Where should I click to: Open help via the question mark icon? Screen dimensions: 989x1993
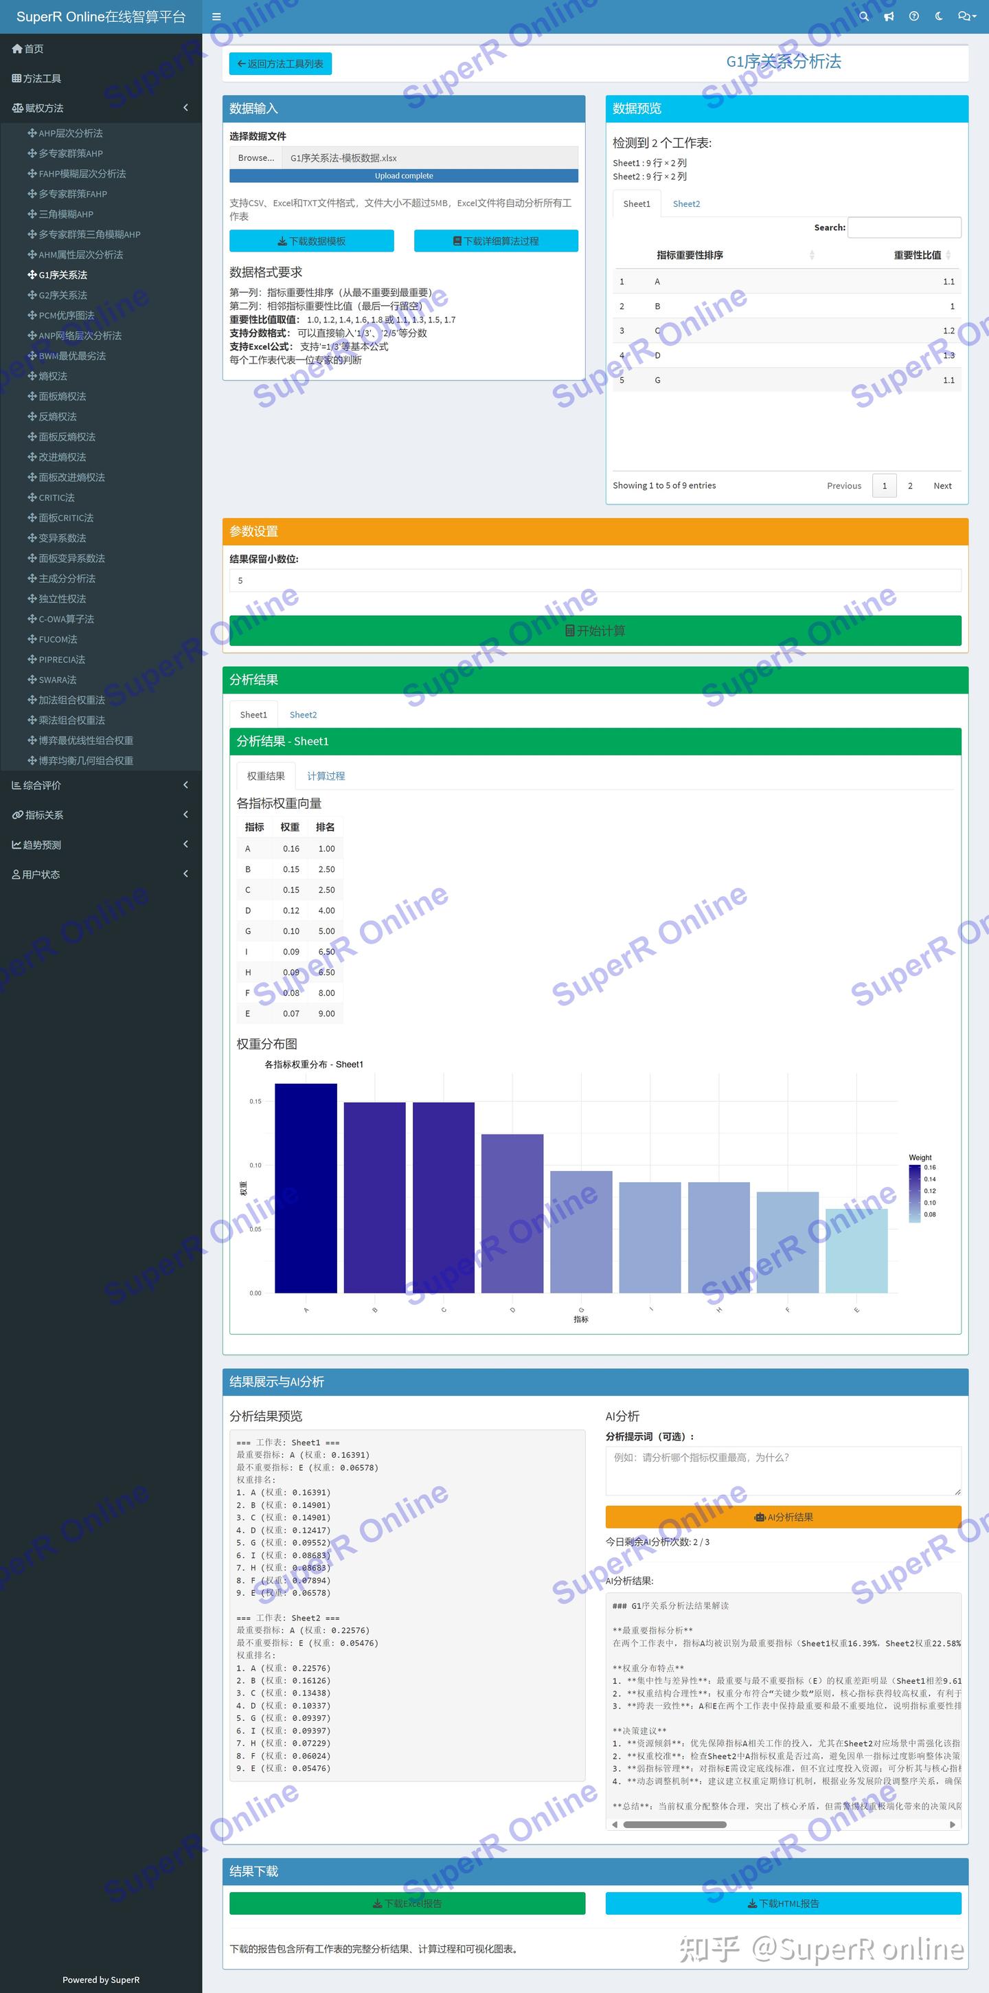(x=914, y=16)
